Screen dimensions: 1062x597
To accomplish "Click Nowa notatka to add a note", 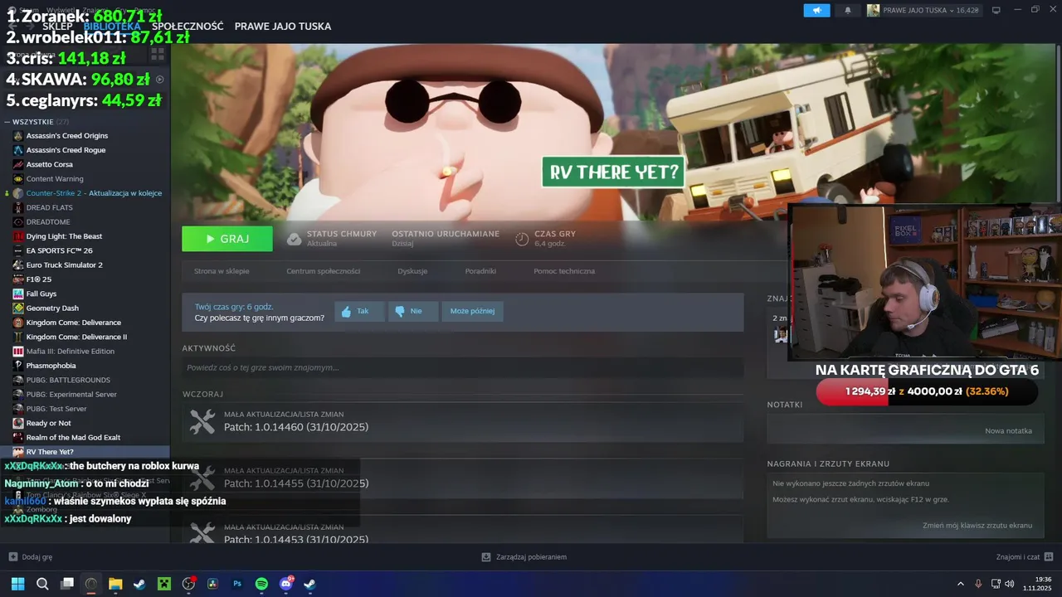I will [1008, 431].
